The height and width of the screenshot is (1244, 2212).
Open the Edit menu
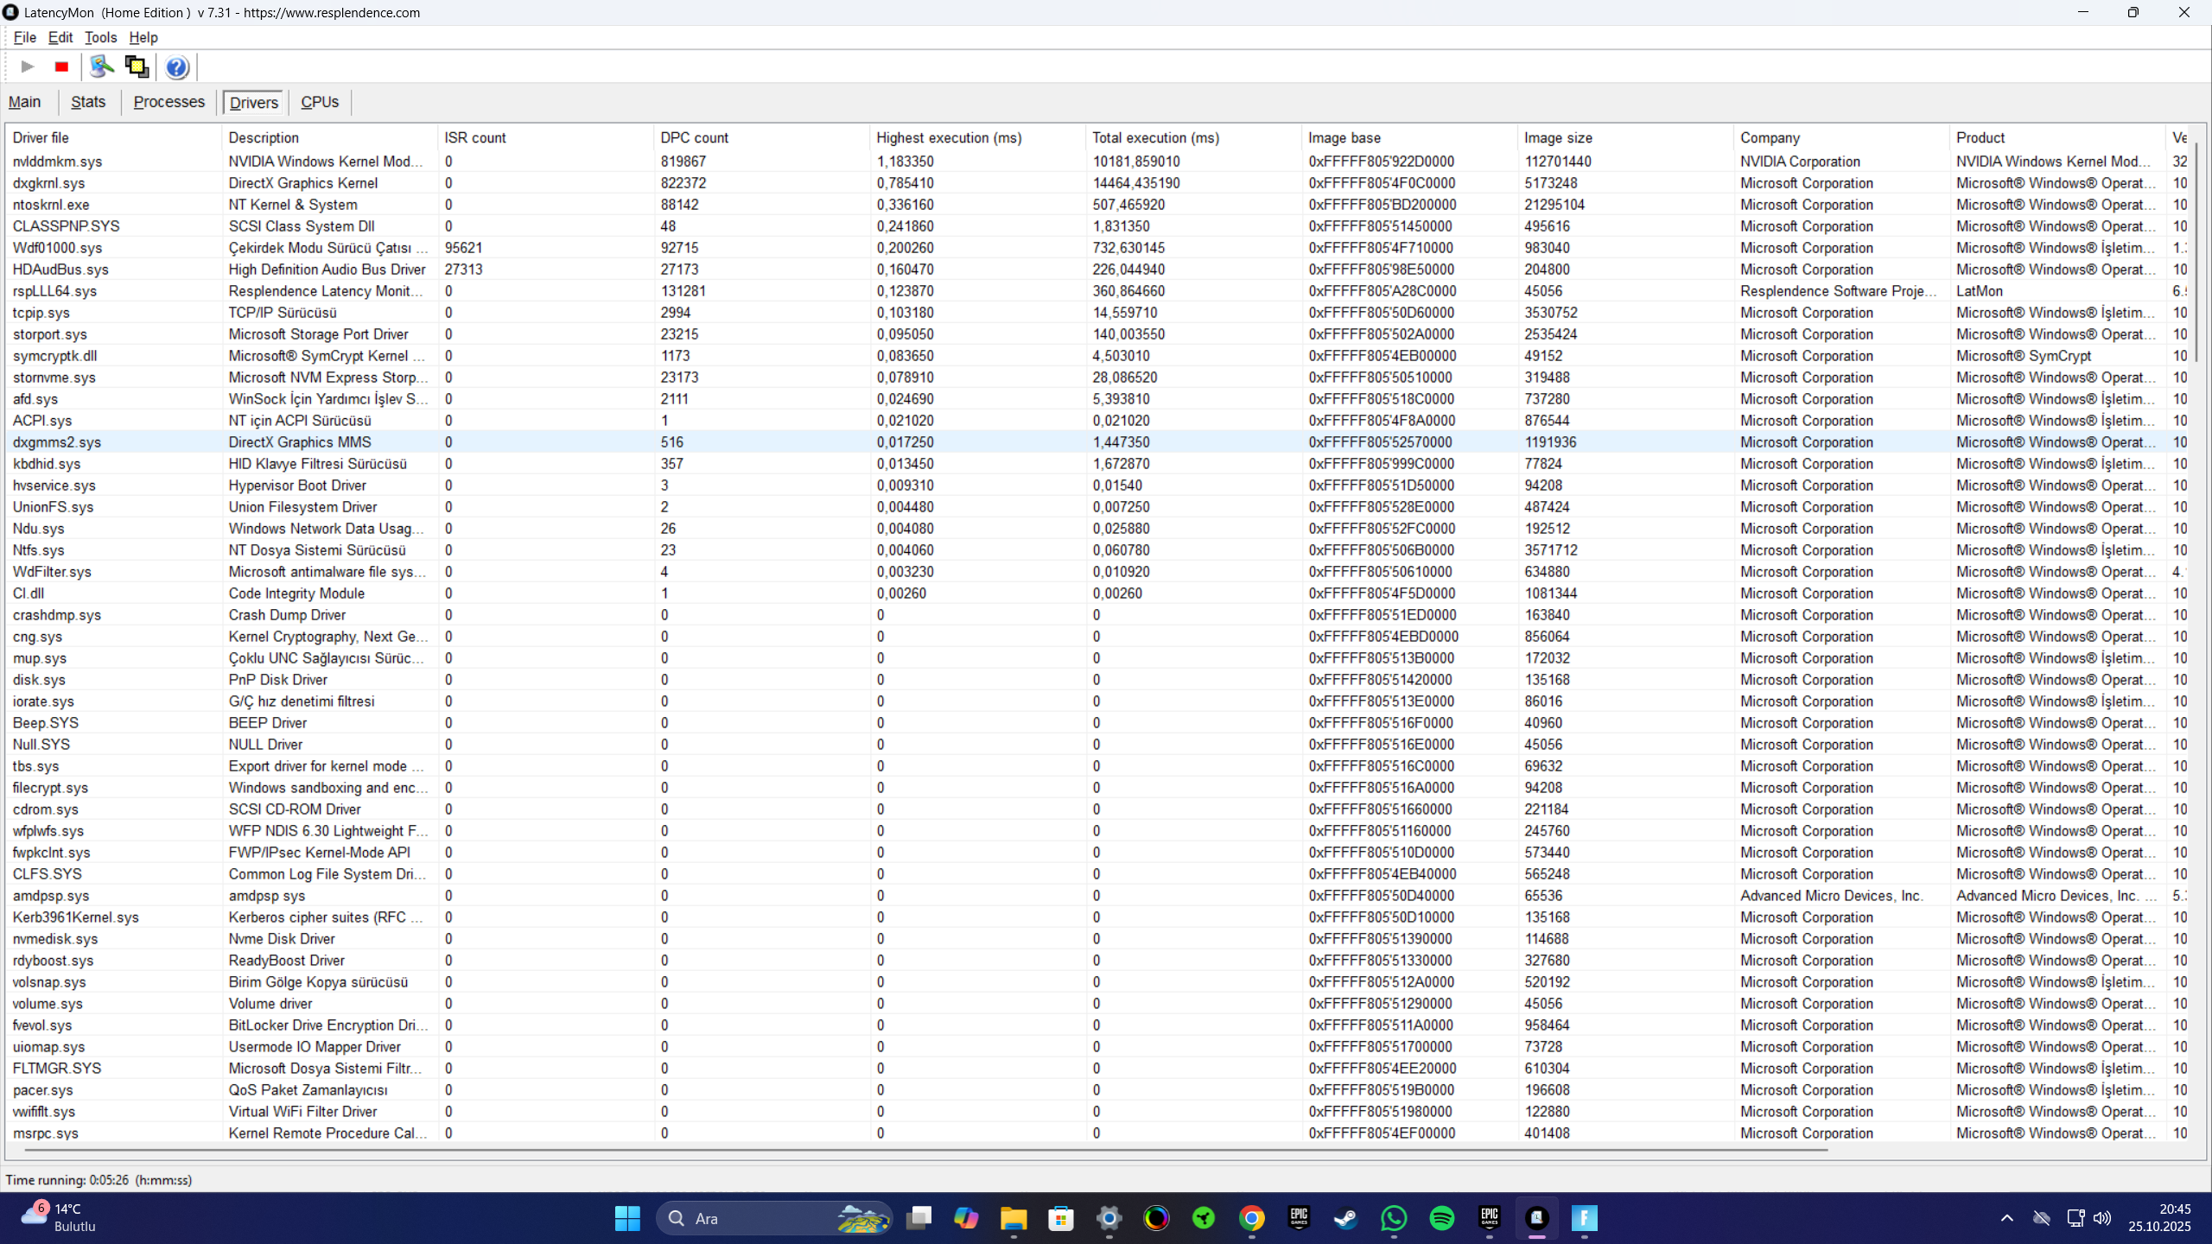(60, 37)
